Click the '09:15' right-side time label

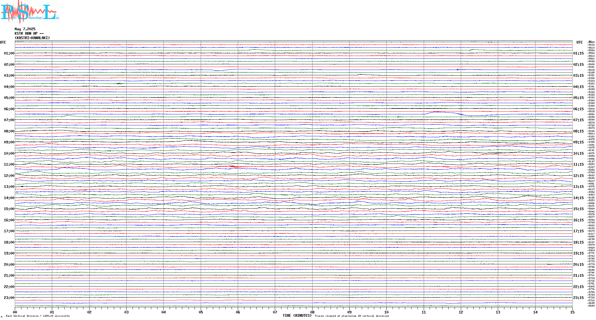(579, 142)
